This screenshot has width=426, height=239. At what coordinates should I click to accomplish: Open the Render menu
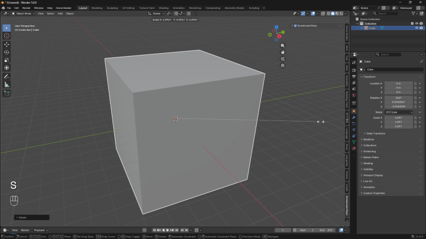tap(27, 8)
